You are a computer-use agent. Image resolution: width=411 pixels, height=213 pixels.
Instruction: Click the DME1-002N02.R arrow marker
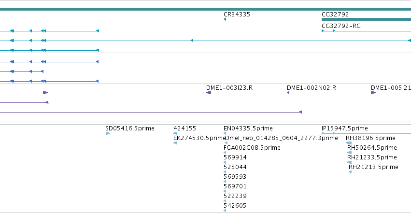coord(288,93)
